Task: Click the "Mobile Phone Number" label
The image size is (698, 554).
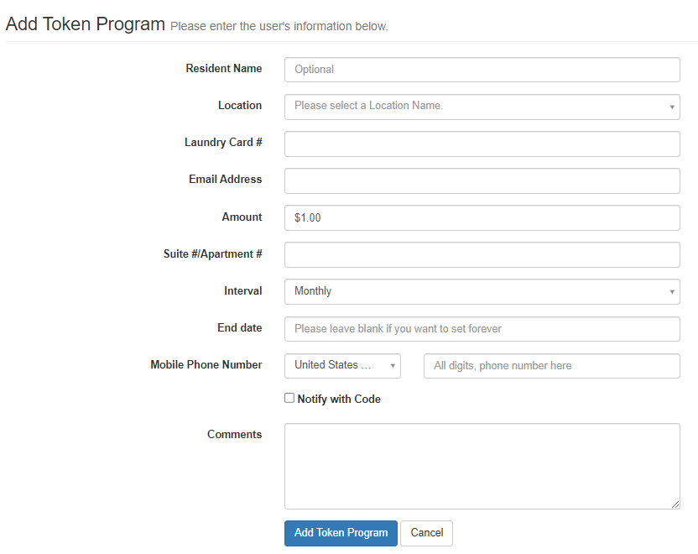Action: tap(206, 365)
